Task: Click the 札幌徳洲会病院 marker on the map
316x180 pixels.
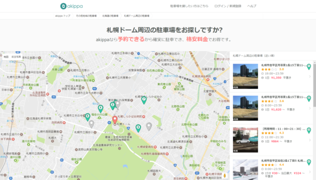Action: (x=208, y=80)
